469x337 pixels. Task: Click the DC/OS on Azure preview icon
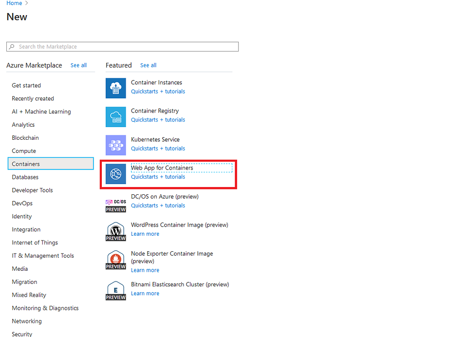coord(116,206)
